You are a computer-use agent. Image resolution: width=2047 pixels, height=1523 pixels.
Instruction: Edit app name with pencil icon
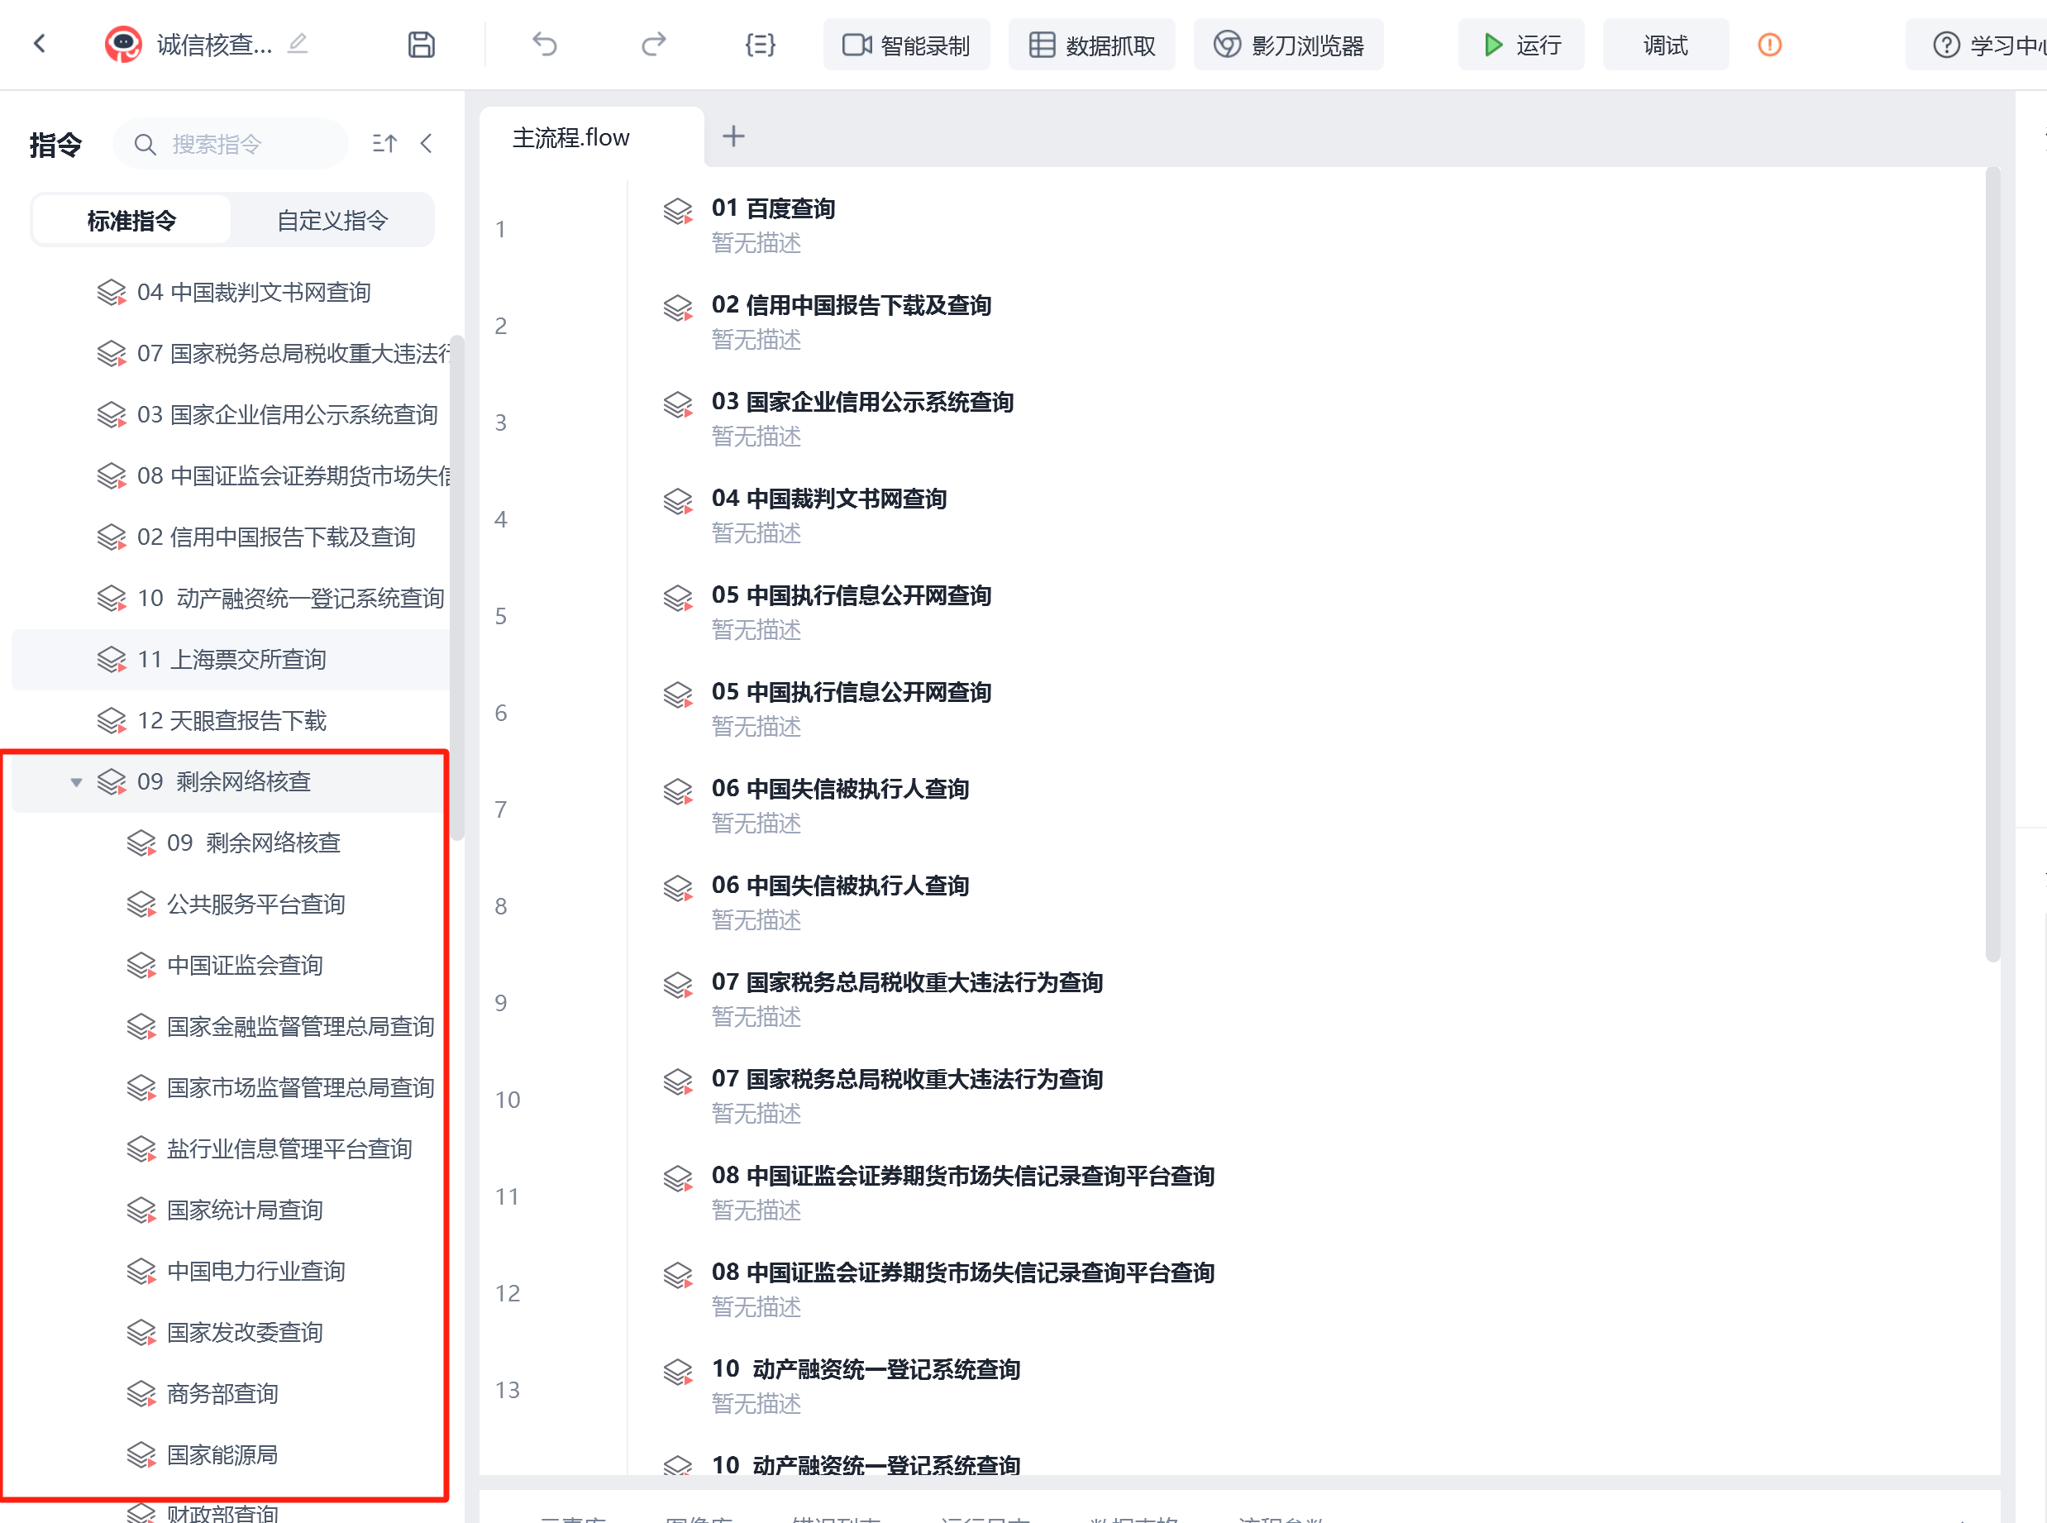coord(298,43)
